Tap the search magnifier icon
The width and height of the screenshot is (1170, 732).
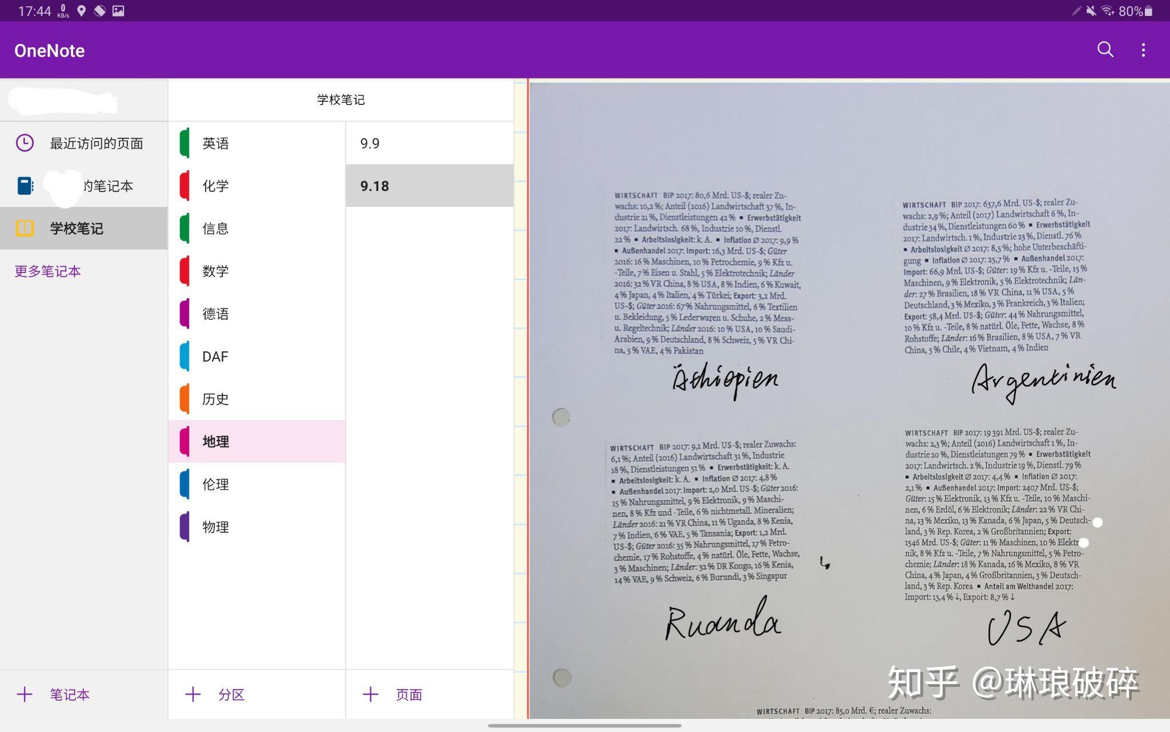click(1105, 50)
